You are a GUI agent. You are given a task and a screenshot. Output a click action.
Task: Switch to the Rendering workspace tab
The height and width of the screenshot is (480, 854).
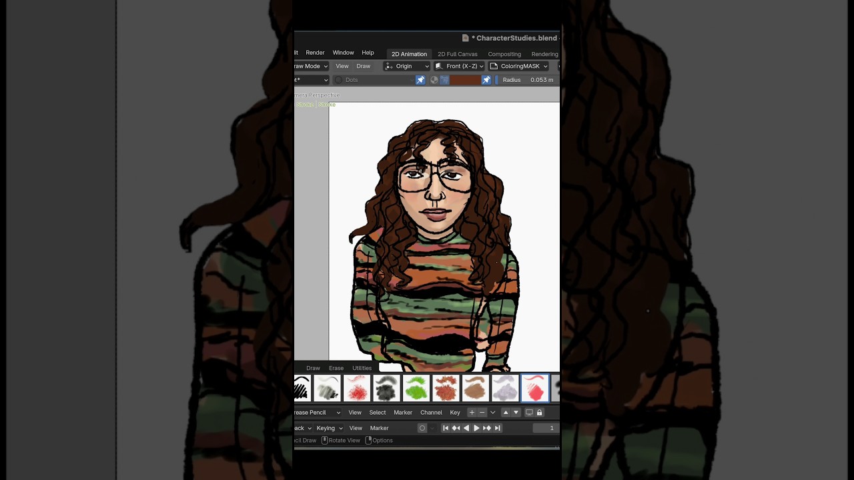pos(544,54)
